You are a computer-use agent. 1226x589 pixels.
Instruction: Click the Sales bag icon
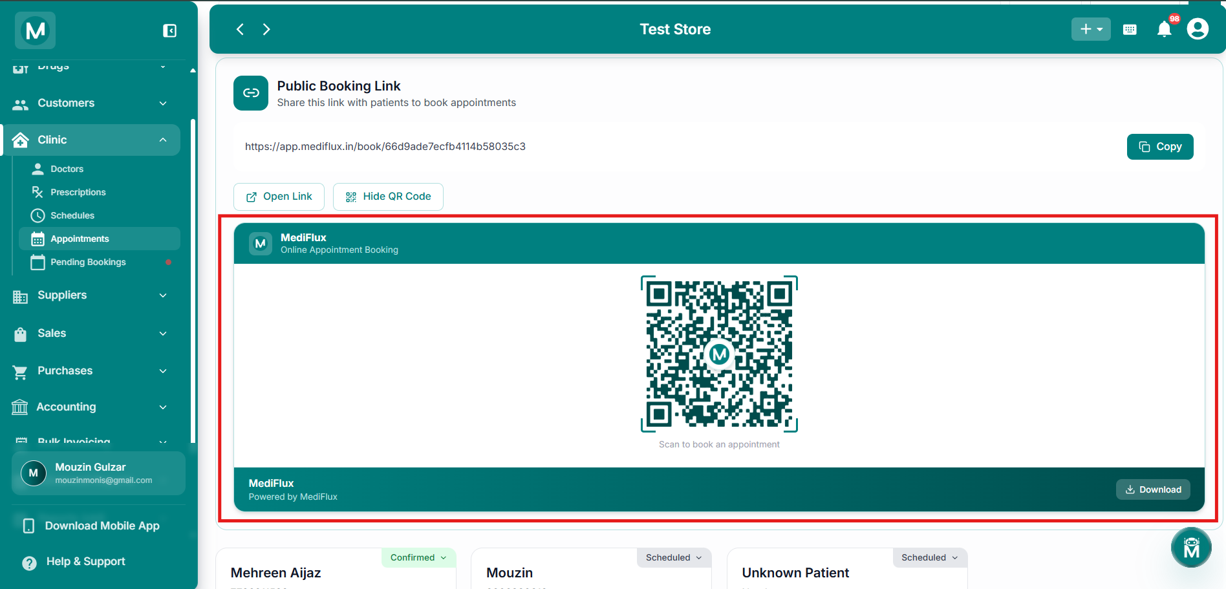pyautogui.click(x=21, y=334)
